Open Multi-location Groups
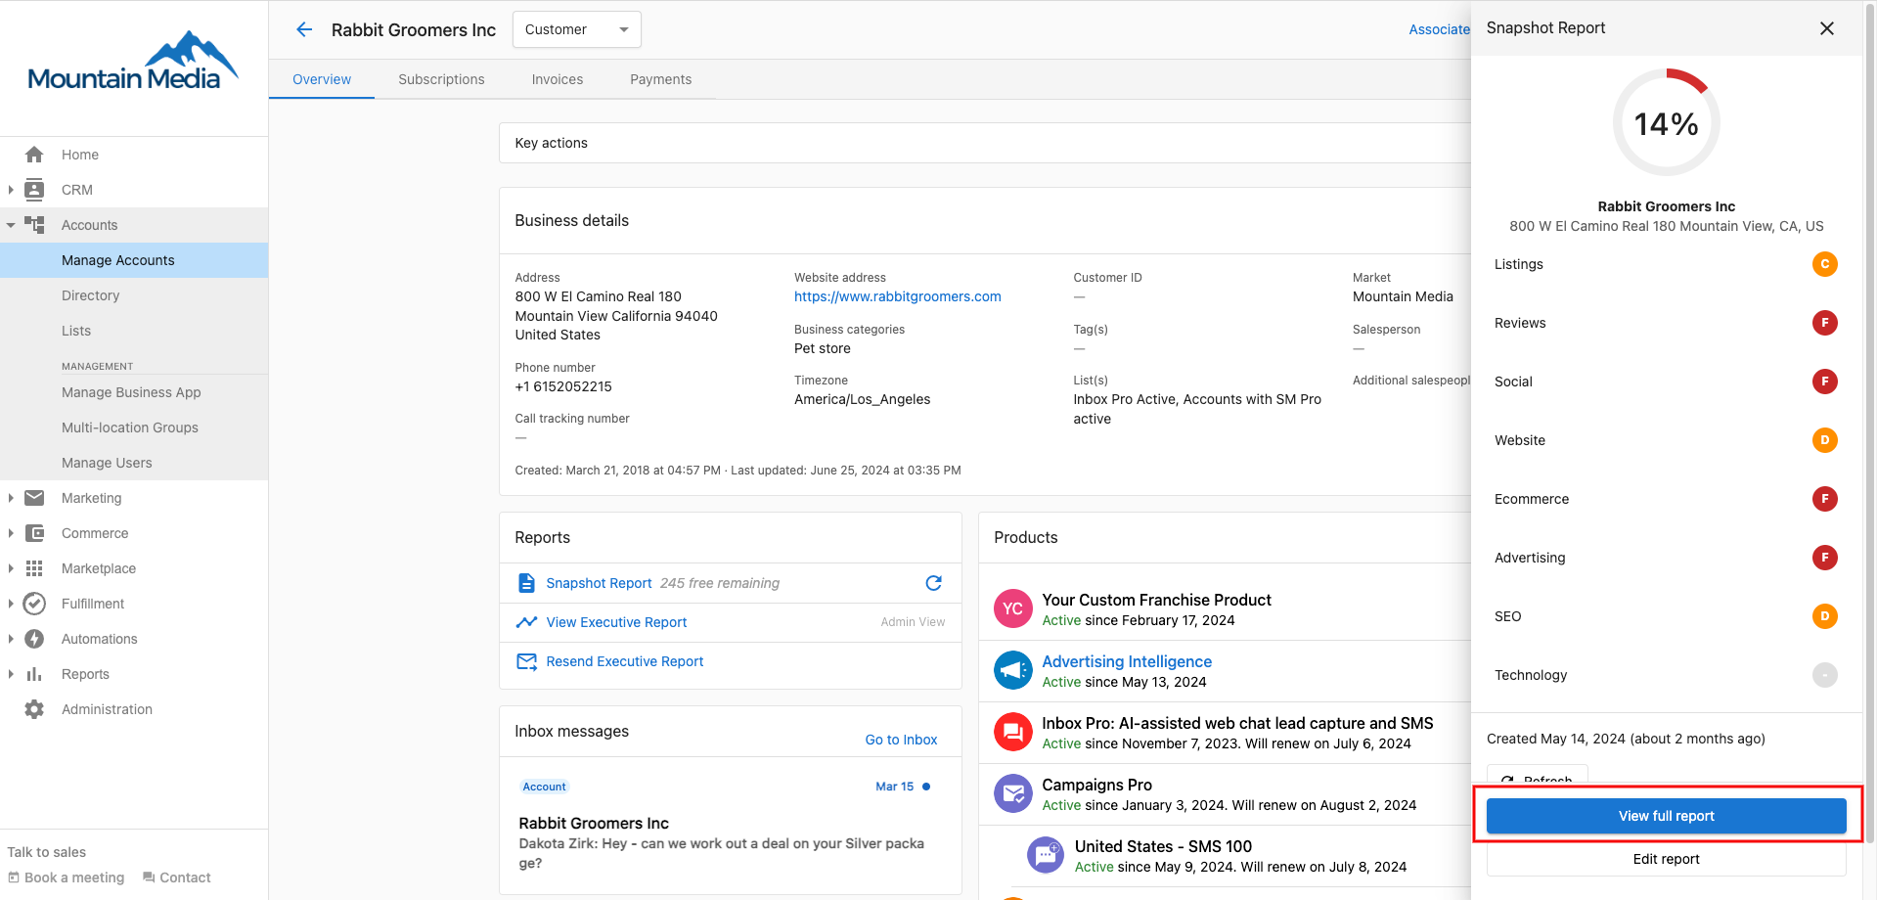This screenshot has width=1877, height=900. pos(134,427)
